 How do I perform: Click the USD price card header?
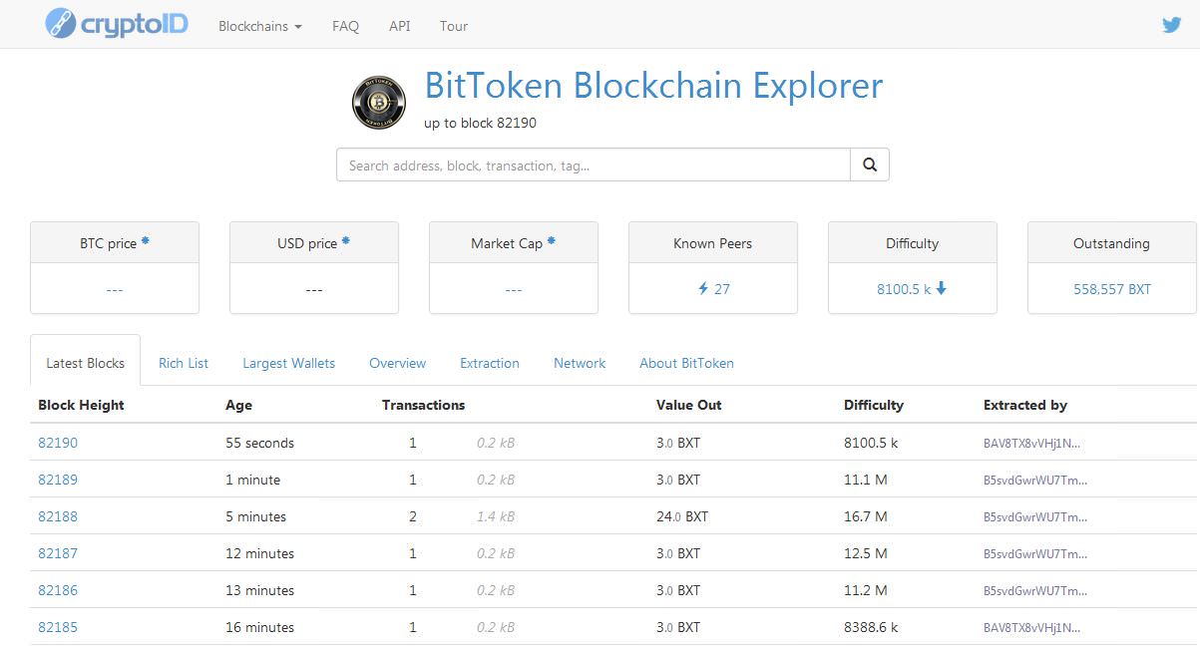[x=314, y=243]
